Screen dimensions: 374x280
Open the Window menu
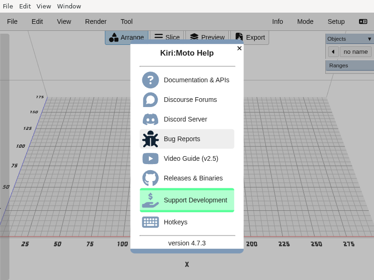click(69, 6)
